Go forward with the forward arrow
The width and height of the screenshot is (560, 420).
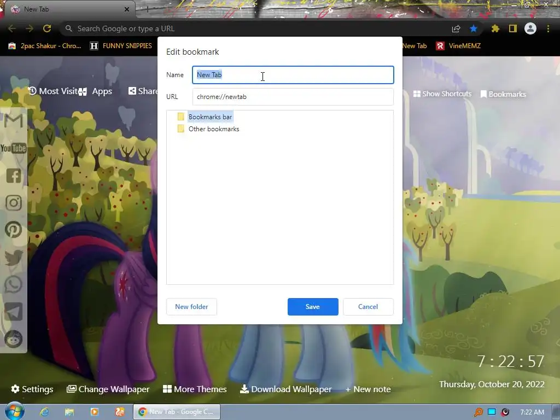(x=30, y=28)
